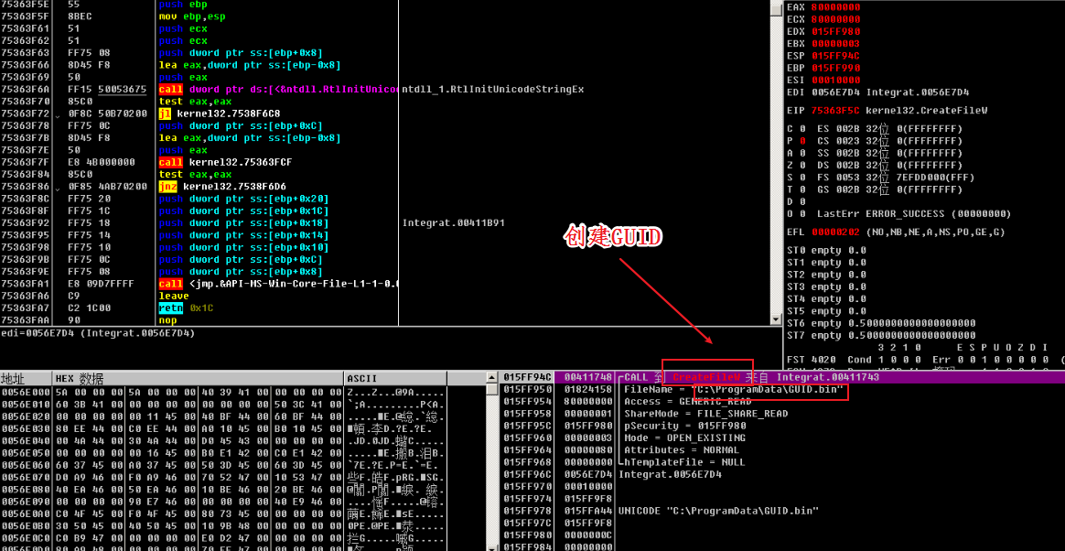
Task: Toggle the A auxiliary flag value
Action: (x=802, y=153)
